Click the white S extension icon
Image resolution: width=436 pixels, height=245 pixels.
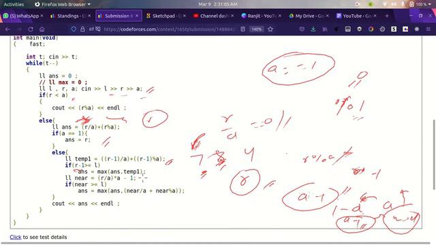394,29
